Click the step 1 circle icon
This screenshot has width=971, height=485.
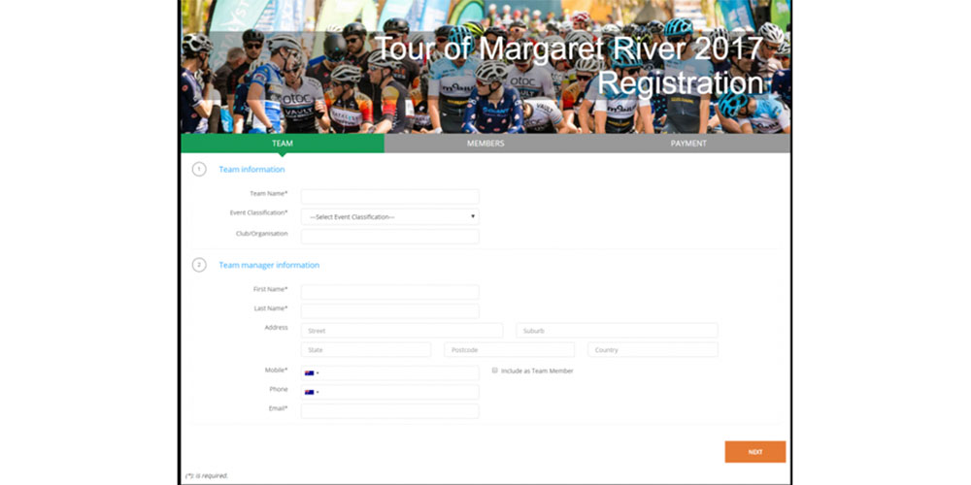click(x=199, y=170)
